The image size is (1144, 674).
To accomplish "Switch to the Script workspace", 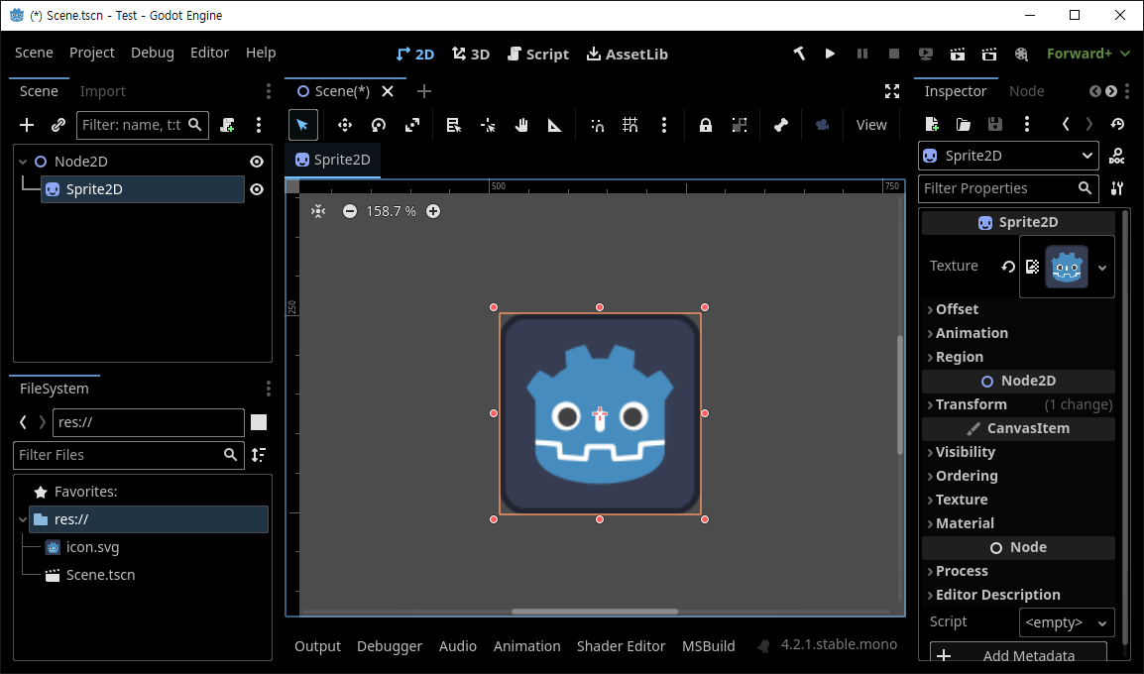I will coord(538,54).
